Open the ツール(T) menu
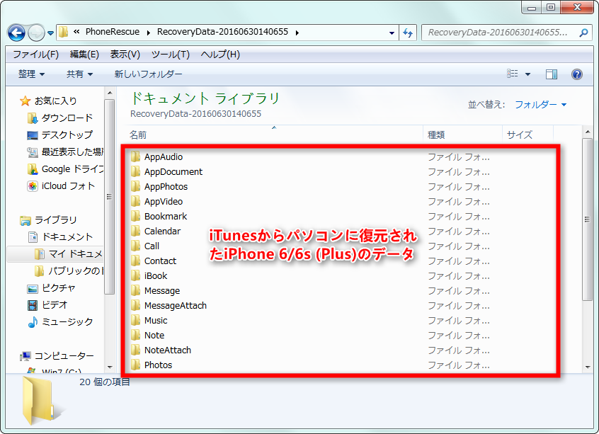Viewport: 599px width, 434px height. (x=171, y=55)
